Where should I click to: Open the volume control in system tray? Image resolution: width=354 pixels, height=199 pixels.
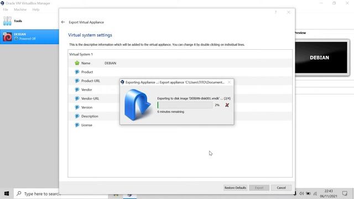click(x=301, y=193)
